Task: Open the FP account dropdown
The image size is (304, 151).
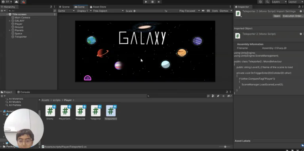Action: (x=7, y=2)
